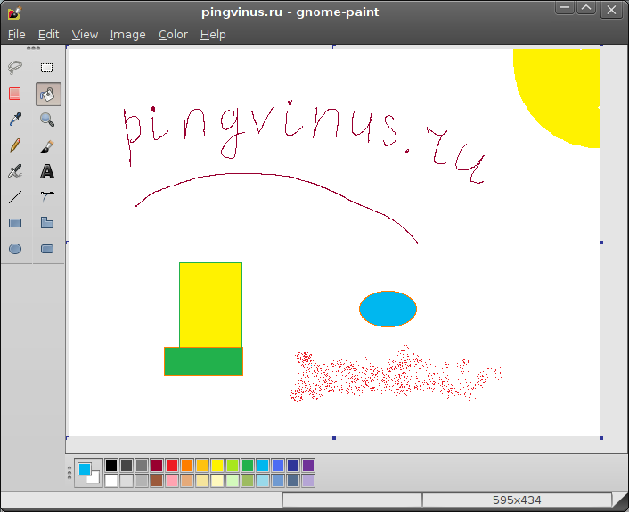
Task: Activate the bucket fill tool
Action: pyautogui.click(x=48, y=94)
